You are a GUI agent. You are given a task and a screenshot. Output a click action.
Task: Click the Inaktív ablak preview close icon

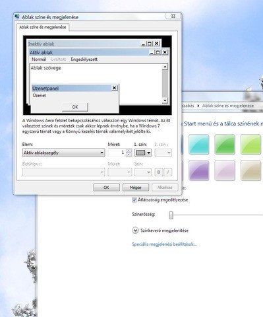click(156, 44)
